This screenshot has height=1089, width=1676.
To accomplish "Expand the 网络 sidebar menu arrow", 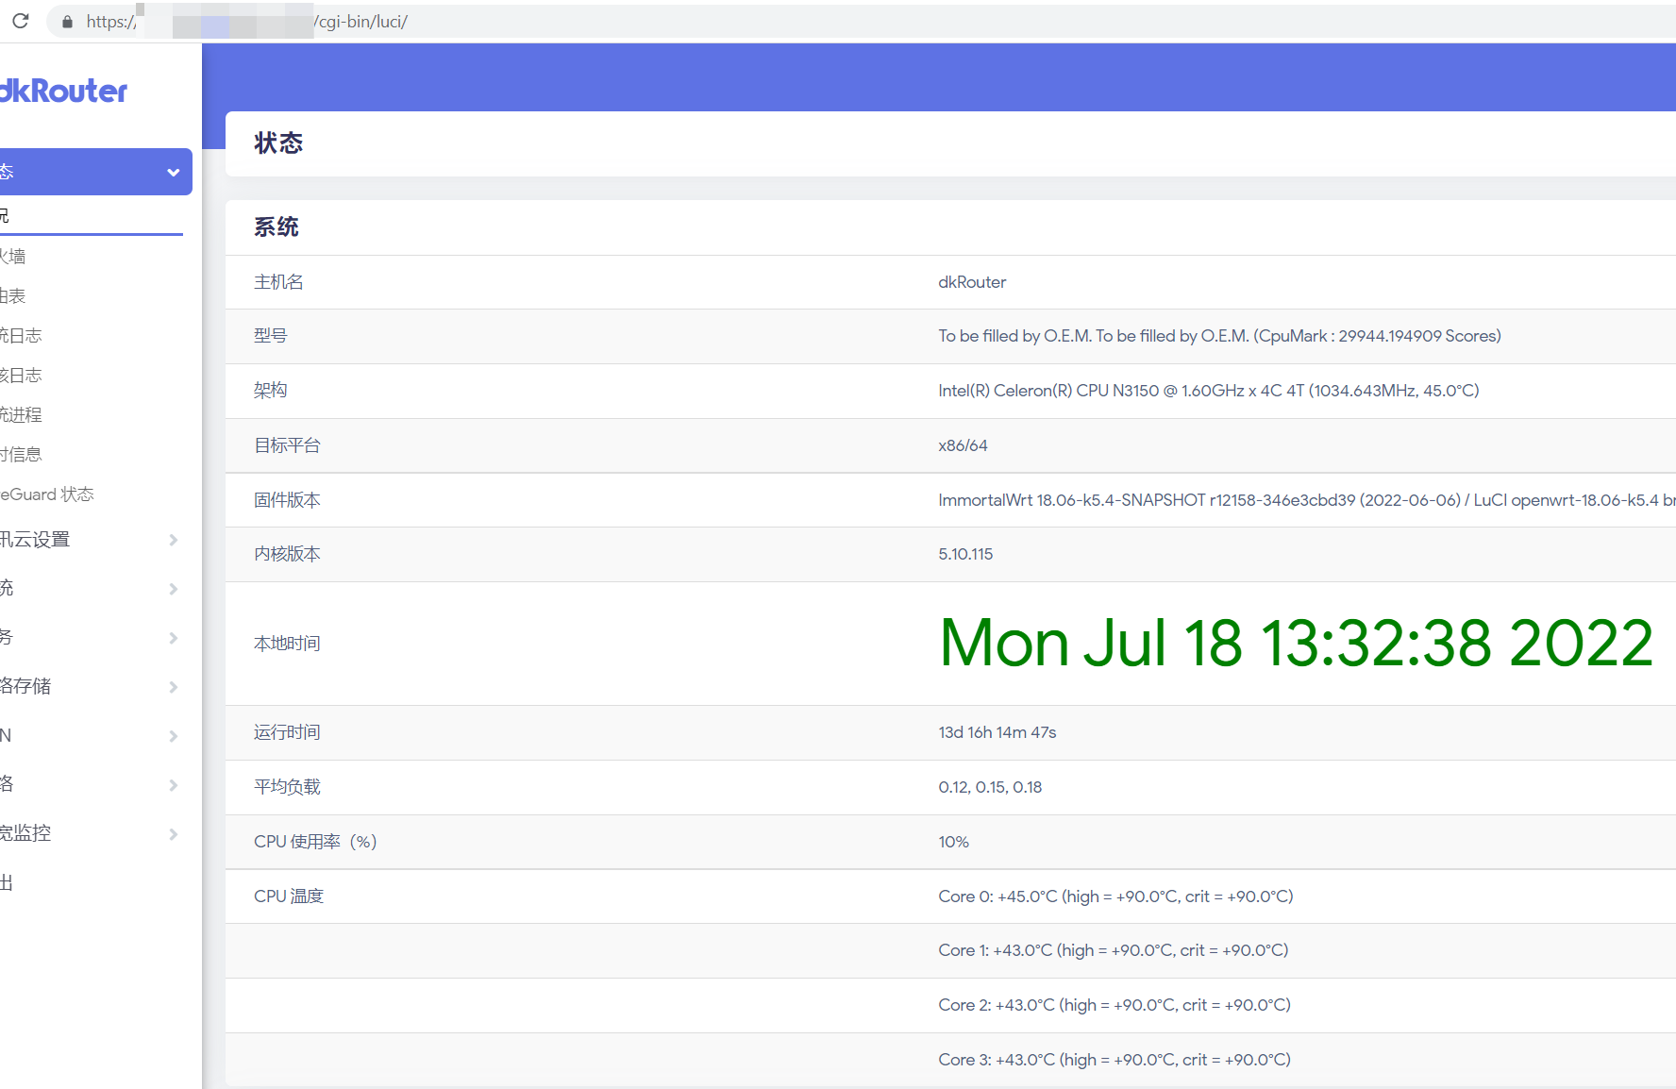I will coord(173,785).
